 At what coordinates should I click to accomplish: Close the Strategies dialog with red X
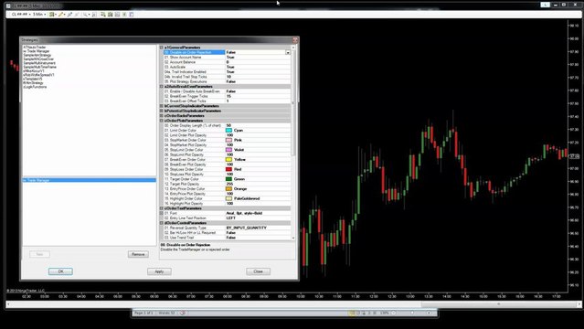pos(295,40)
